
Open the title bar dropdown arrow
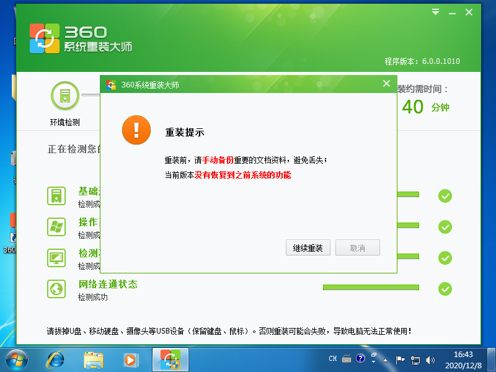point(435,11)
